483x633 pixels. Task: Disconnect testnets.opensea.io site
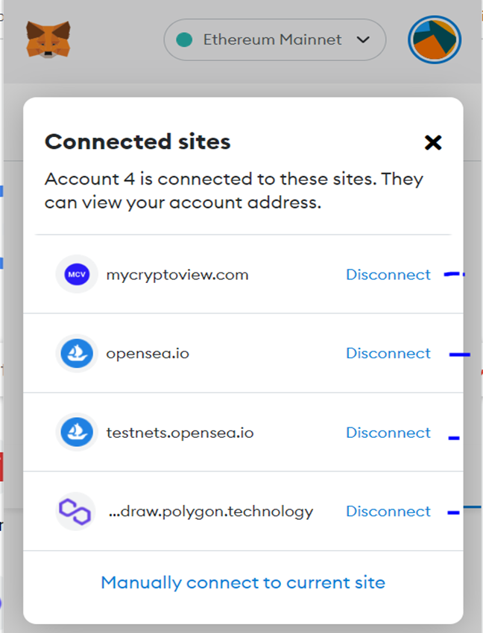click(x=388, y=433)
